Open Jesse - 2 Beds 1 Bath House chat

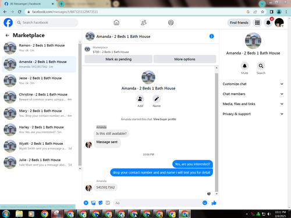click(39, 81)
